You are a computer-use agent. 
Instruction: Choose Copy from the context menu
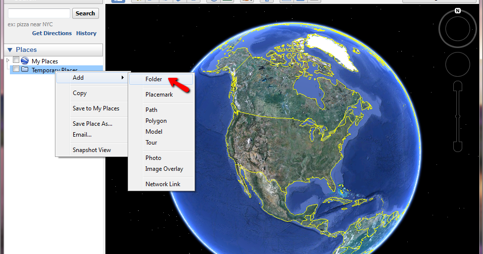tap(92, 93)
